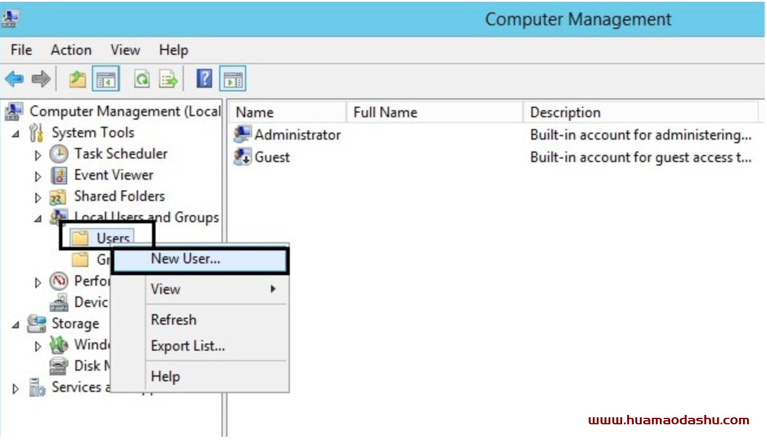Select the Guest user account
Viewport: 767px width, 442px height.
point(272,157)
